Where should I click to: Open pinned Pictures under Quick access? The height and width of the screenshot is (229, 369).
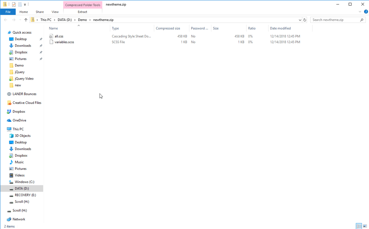(x=20, y=59)
